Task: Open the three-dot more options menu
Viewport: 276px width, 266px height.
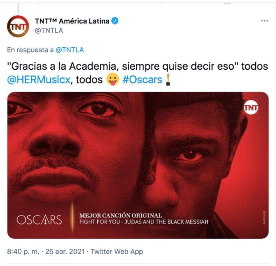Action: coord(265,21)
